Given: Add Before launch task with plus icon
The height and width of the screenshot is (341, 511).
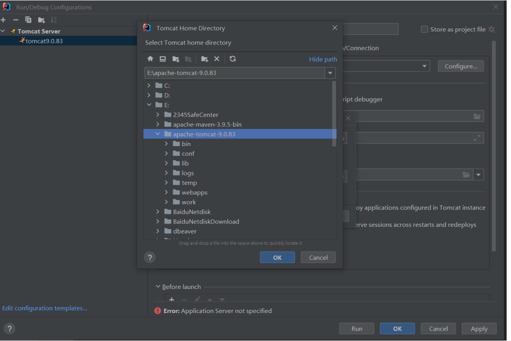Looking at the screenshot, I should coord(172,299).
